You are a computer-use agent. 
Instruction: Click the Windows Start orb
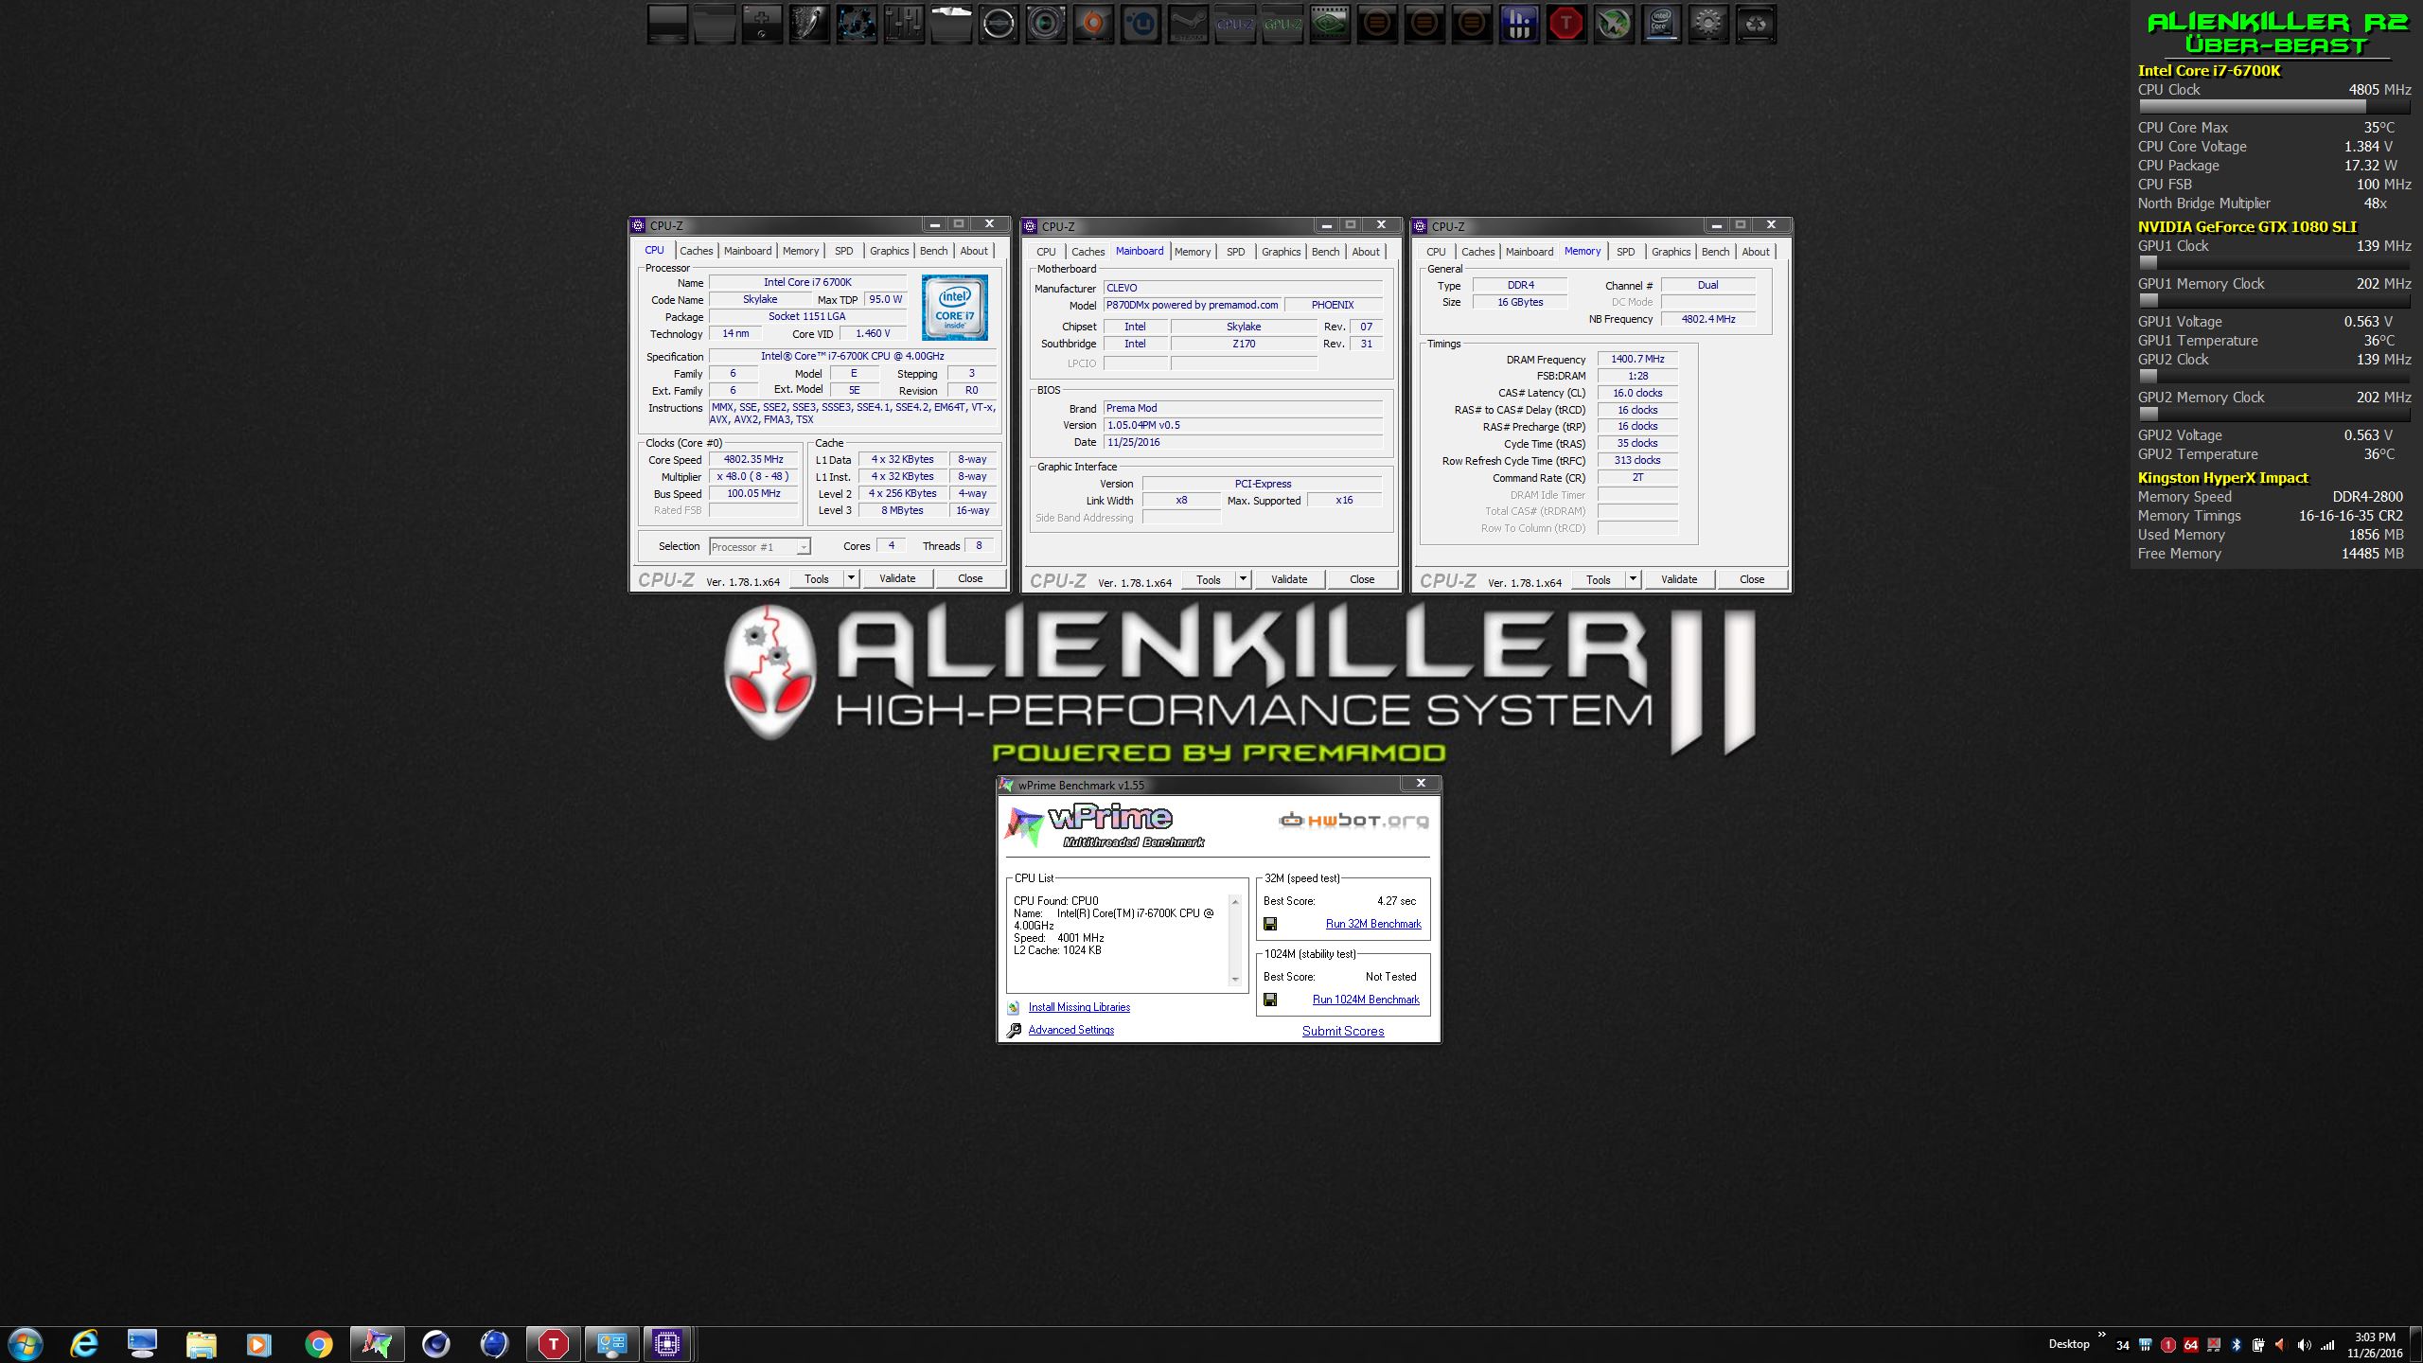[25, 1344]
